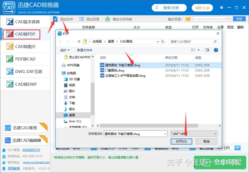Click the 添加目录 list icon
The height and width of the screenshot is (173, 249).
pyautogui.click(x=82, y=19)
